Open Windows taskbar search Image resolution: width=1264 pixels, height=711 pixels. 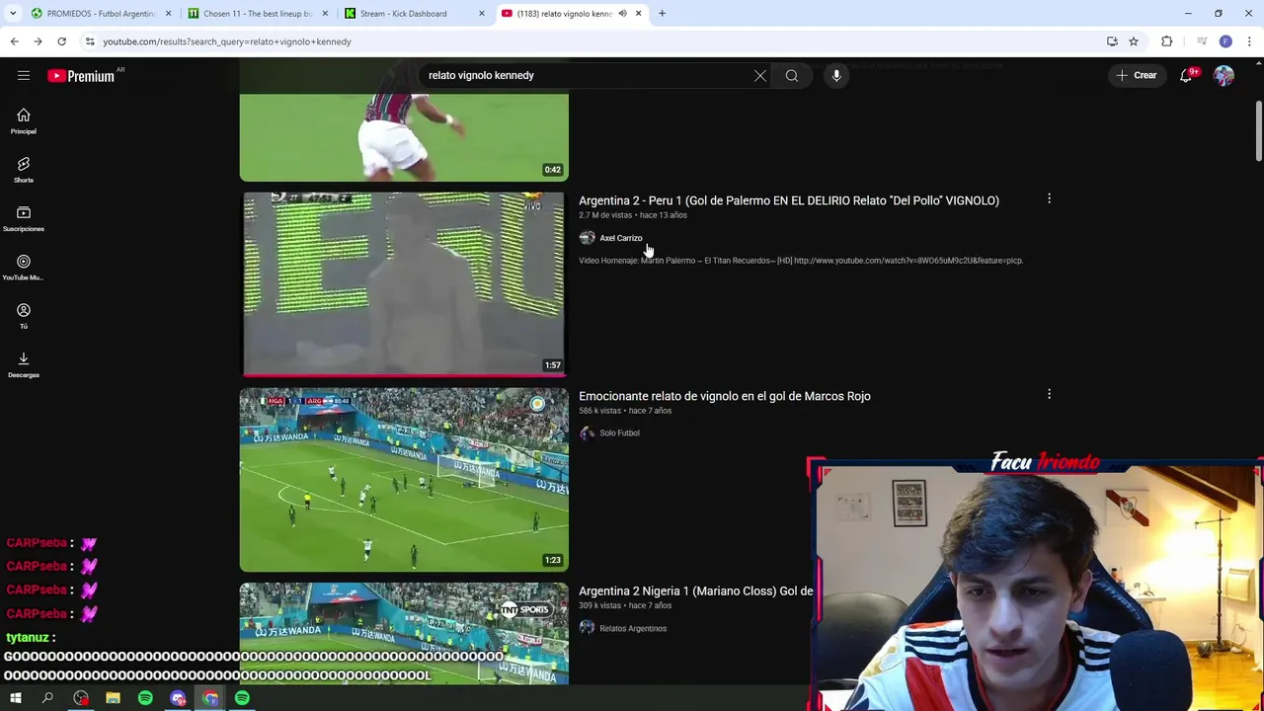(47, 698)
